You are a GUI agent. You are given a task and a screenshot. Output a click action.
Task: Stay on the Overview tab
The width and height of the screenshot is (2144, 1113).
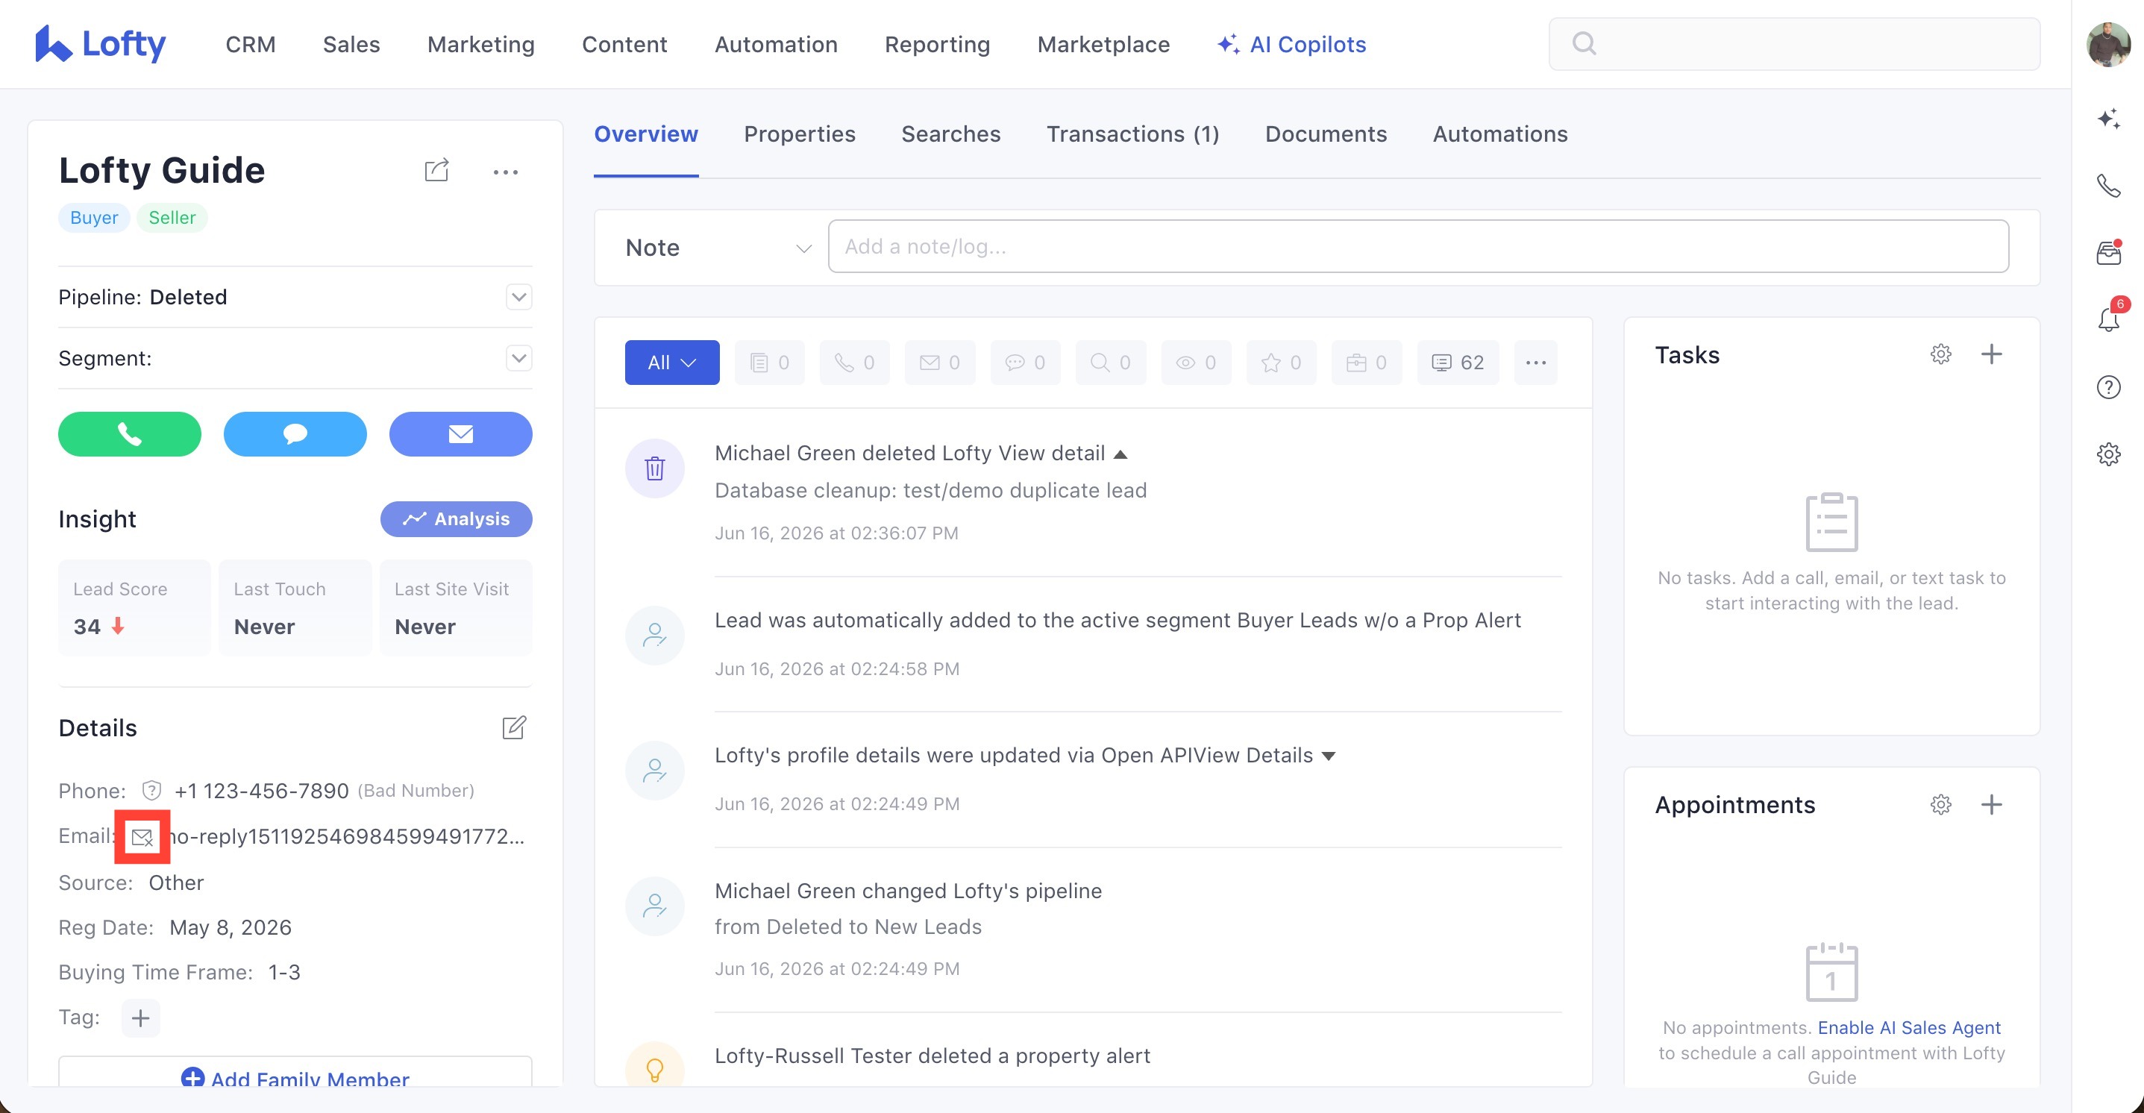tap(646, 134)
